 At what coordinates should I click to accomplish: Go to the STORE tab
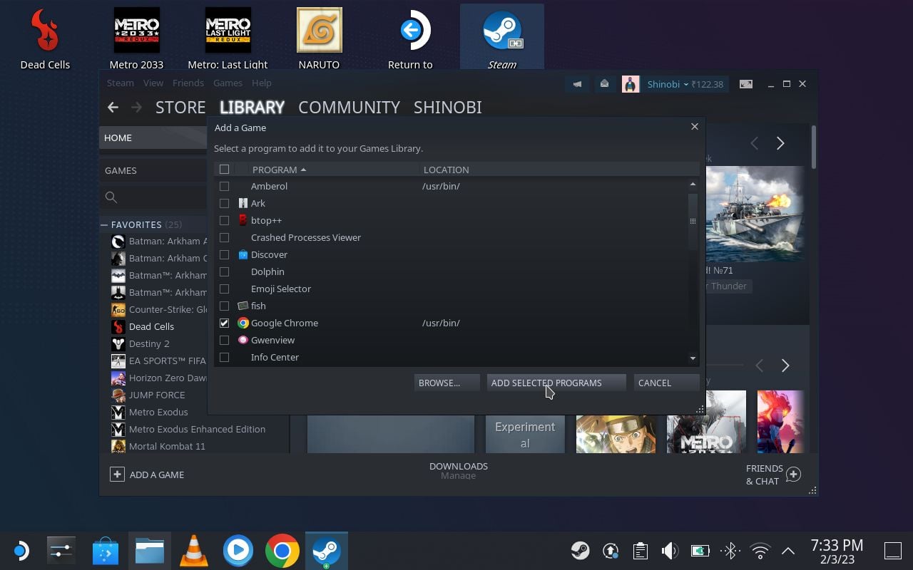pos(180,108)
